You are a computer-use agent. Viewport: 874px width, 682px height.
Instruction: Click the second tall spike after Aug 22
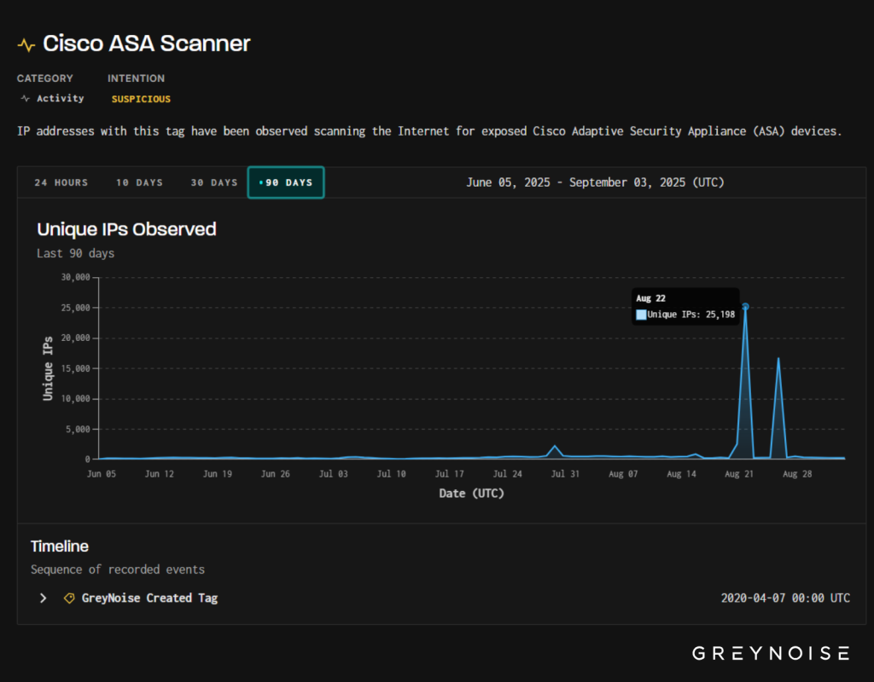click(x=778, y=358)
